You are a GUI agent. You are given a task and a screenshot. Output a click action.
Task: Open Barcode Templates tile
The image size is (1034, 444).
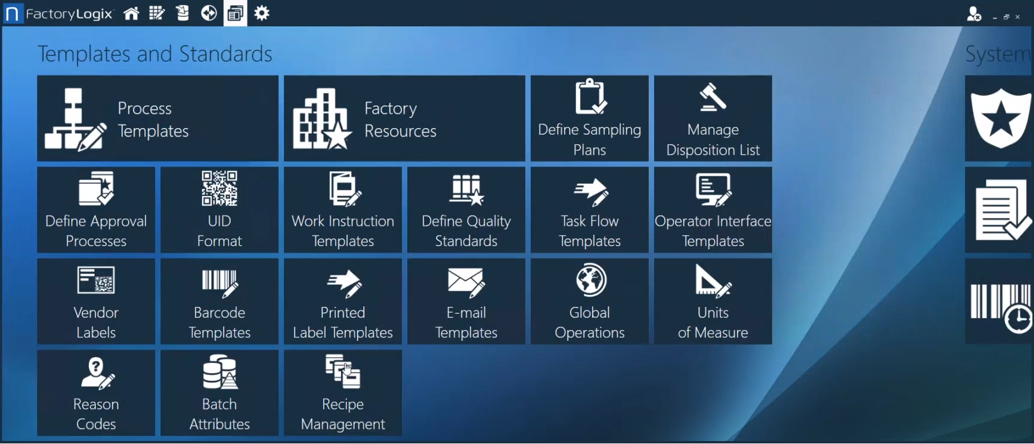click(x=219, y=302)
